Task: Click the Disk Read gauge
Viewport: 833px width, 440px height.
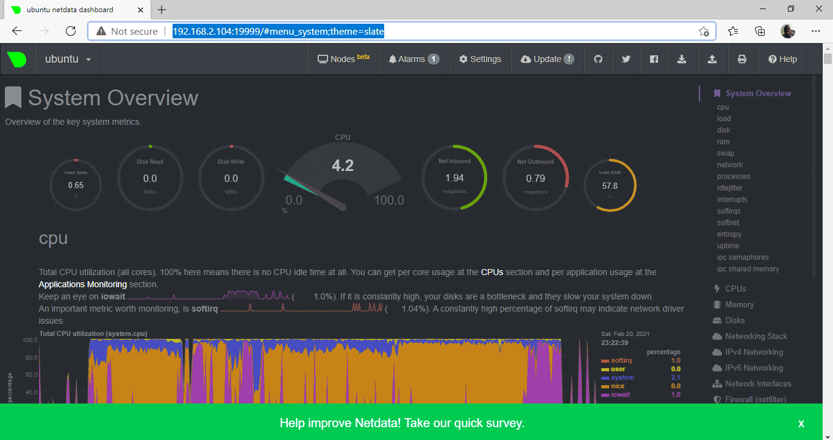Action: click(x=149, y=178)
